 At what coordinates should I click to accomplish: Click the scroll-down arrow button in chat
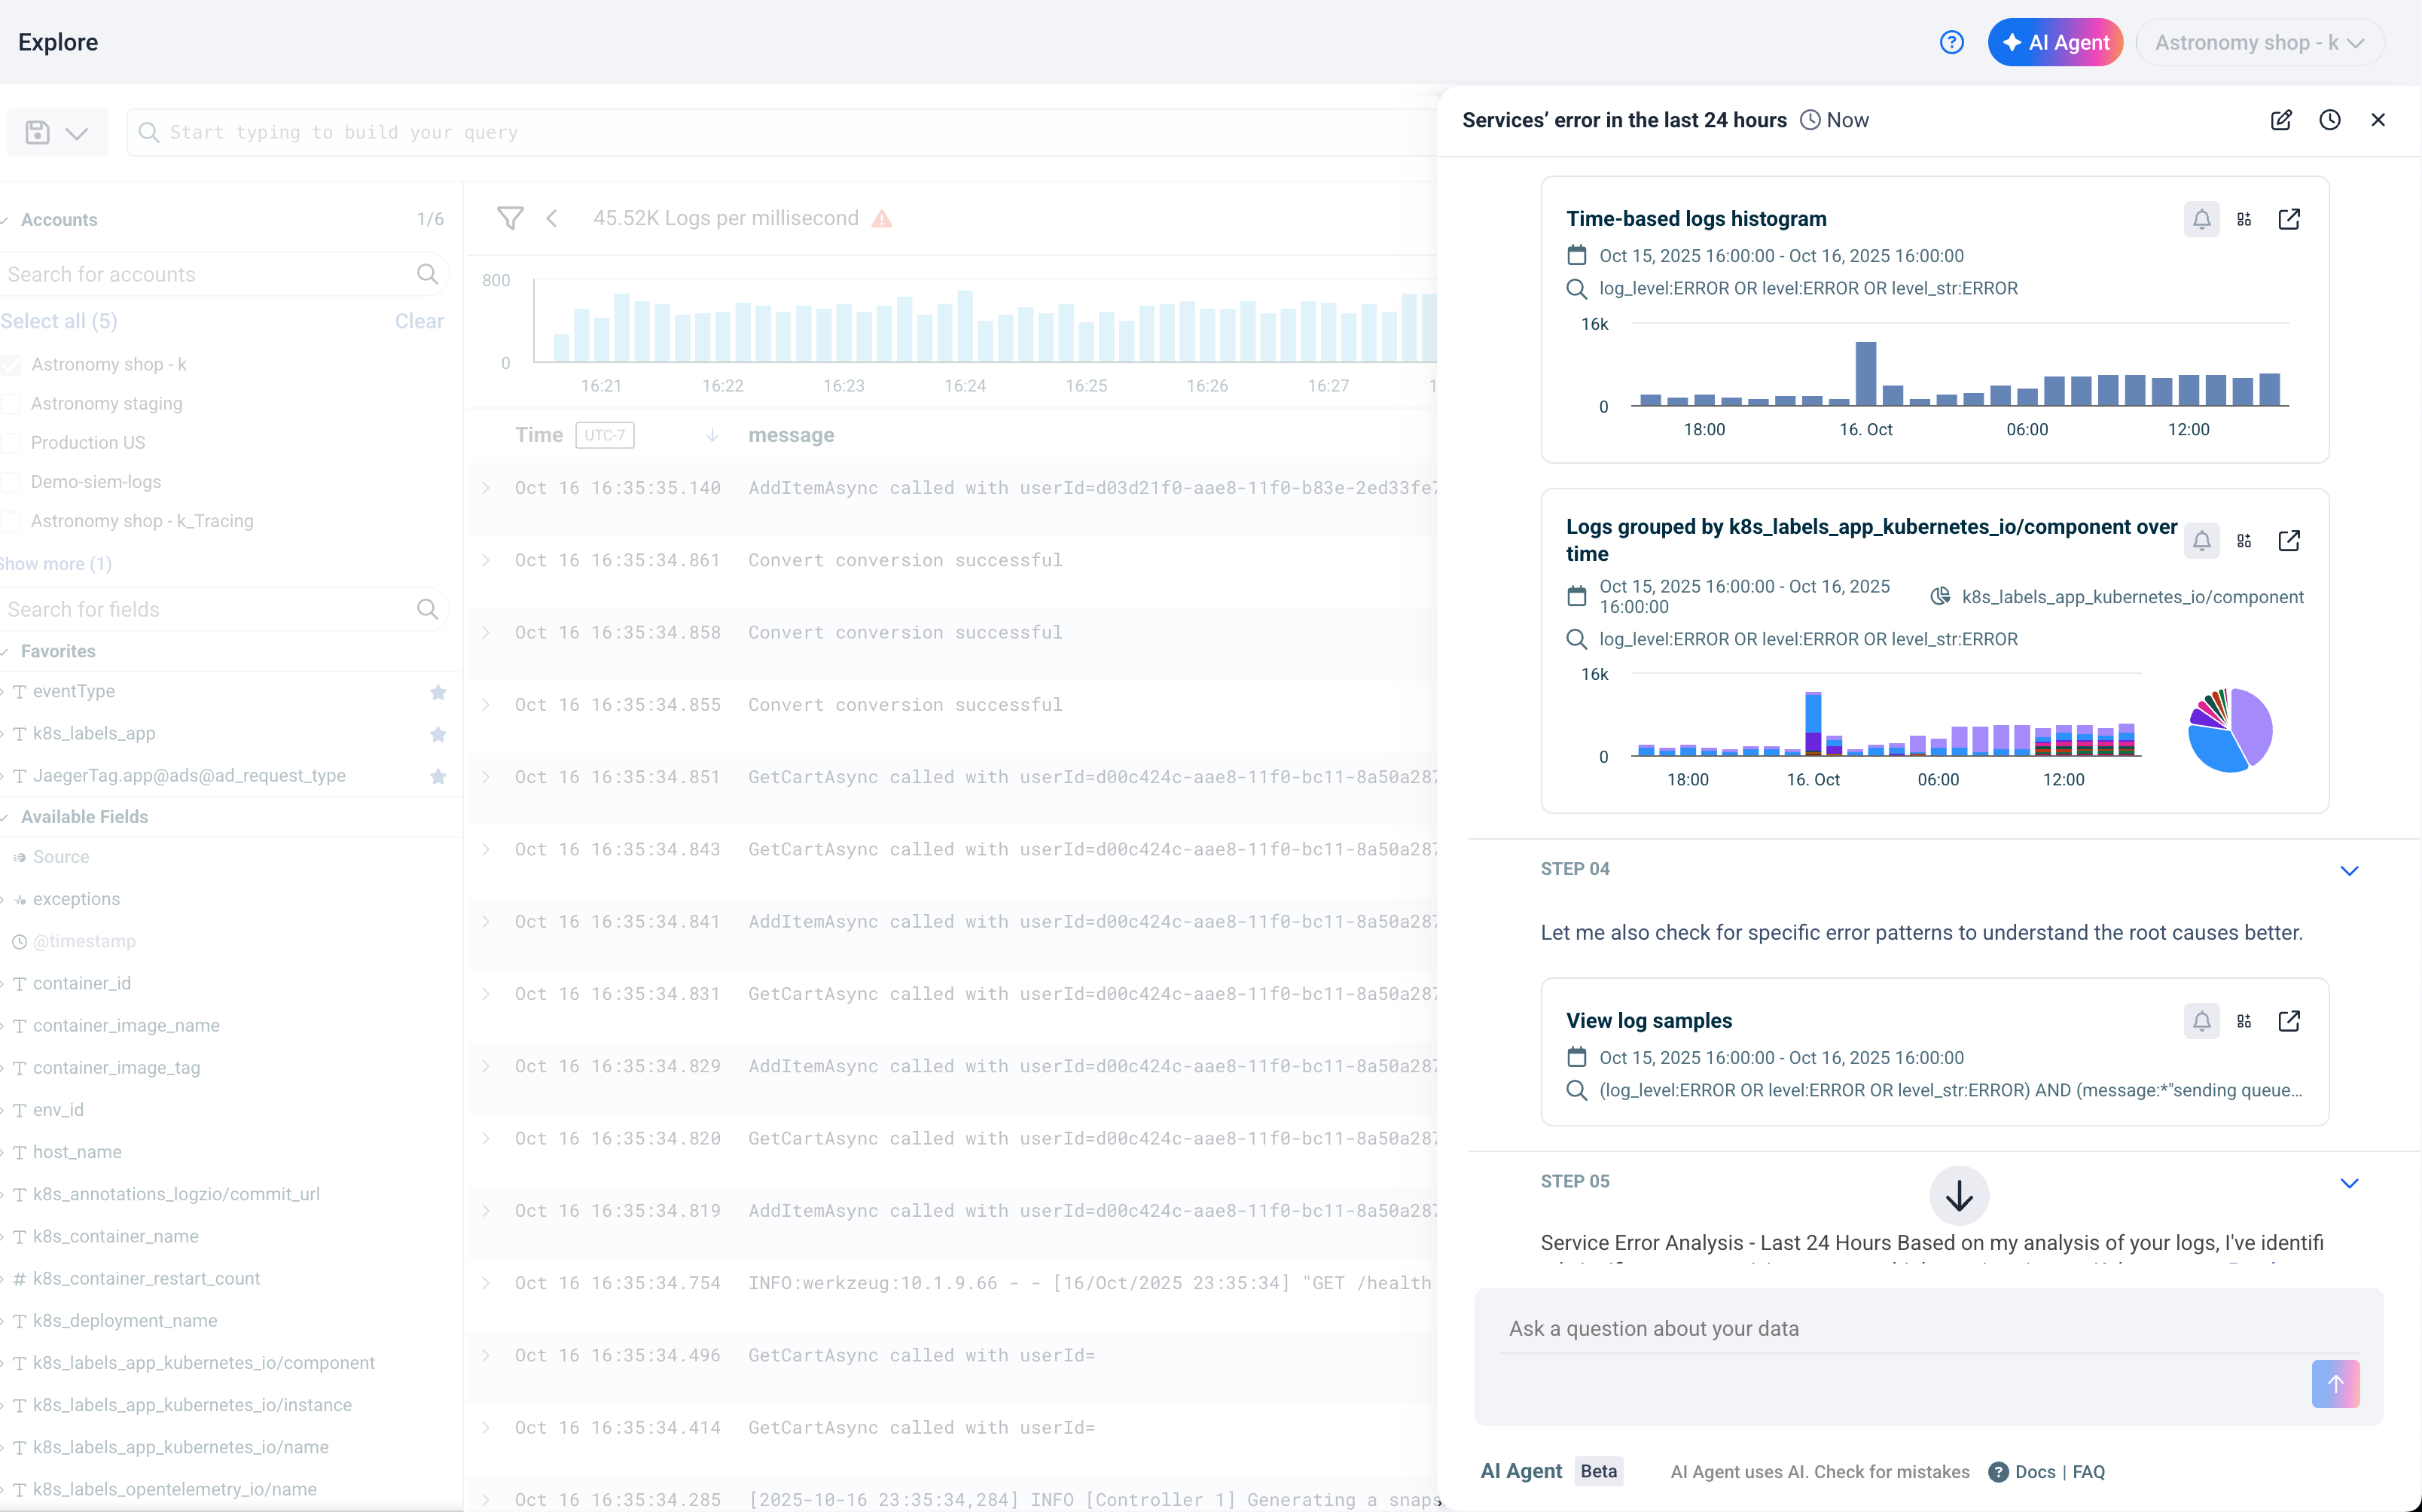tap(1959, 1195)
